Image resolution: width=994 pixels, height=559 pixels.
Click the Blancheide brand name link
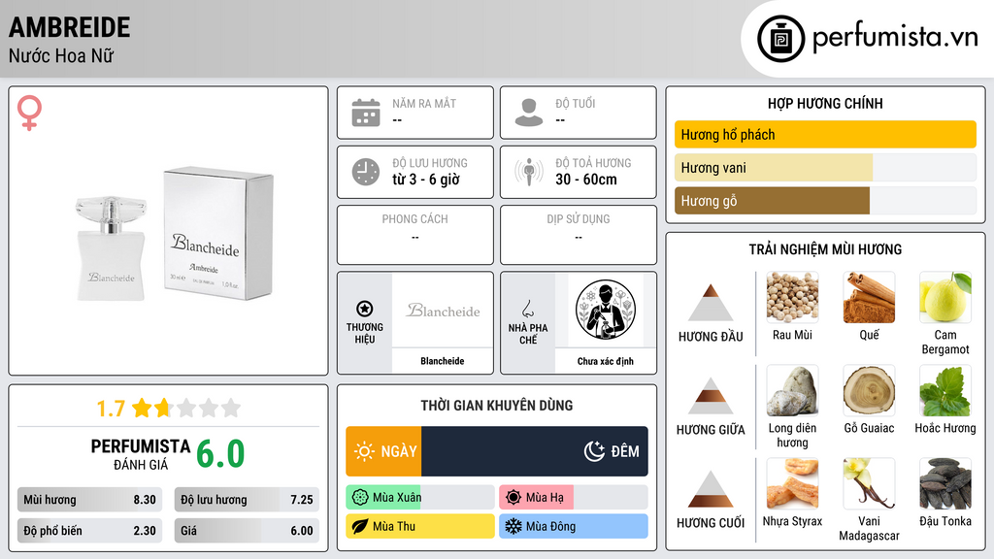coord(443,361)
